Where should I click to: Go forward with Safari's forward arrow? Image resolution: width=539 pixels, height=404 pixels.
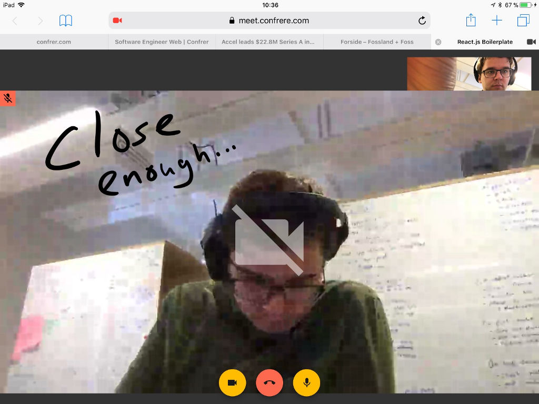[40, 21]
